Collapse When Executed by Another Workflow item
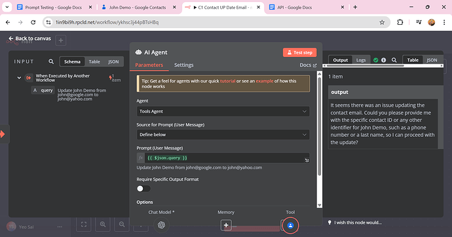452x237 pixels. (x=19, y=78)
